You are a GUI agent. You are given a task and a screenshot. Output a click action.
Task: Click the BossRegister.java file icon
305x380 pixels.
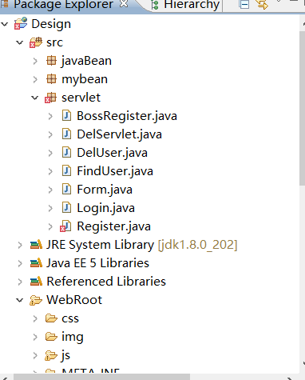66,116
